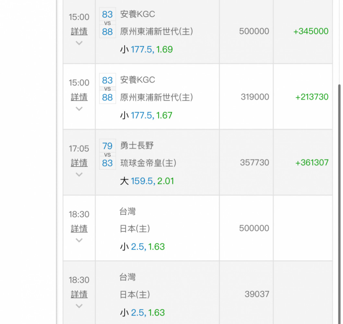343x324 pixels.
Task: Click the +361307 payout amount
Action: tap(312, 163)
